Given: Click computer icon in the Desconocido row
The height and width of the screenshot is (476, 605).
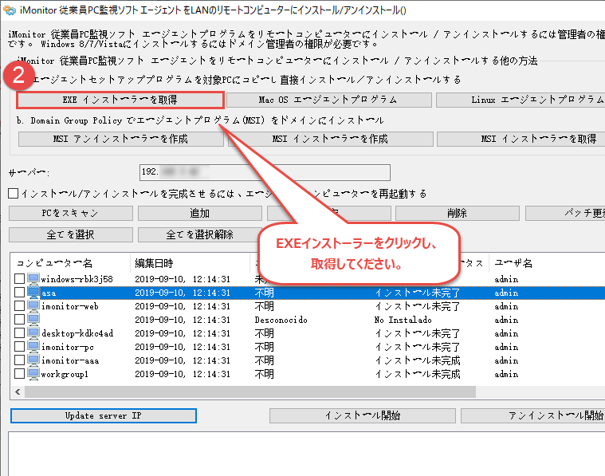Looking at the screenshot, I should click(33, 319).
